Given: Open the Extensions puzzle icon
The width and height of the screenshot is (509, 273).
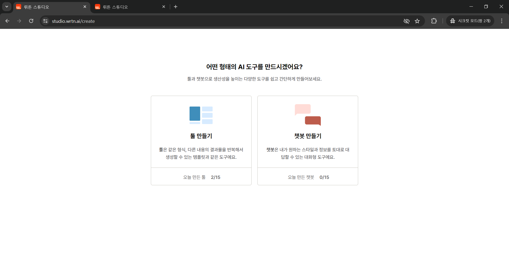Looking at the screenshot, I should click(x=434, y=21).
